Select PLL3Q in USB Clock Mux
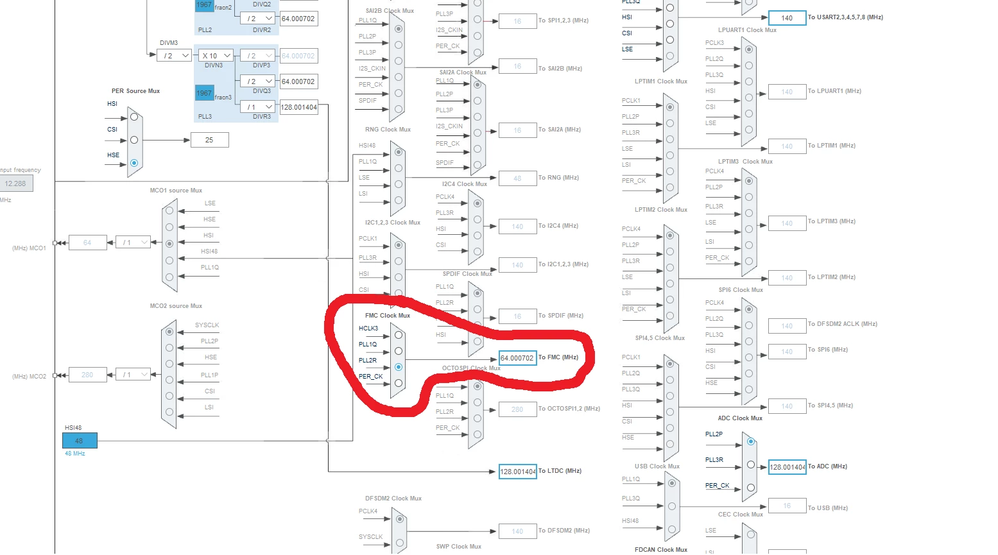Viewport: 998px width, 555px height. [x=672, y=506]
